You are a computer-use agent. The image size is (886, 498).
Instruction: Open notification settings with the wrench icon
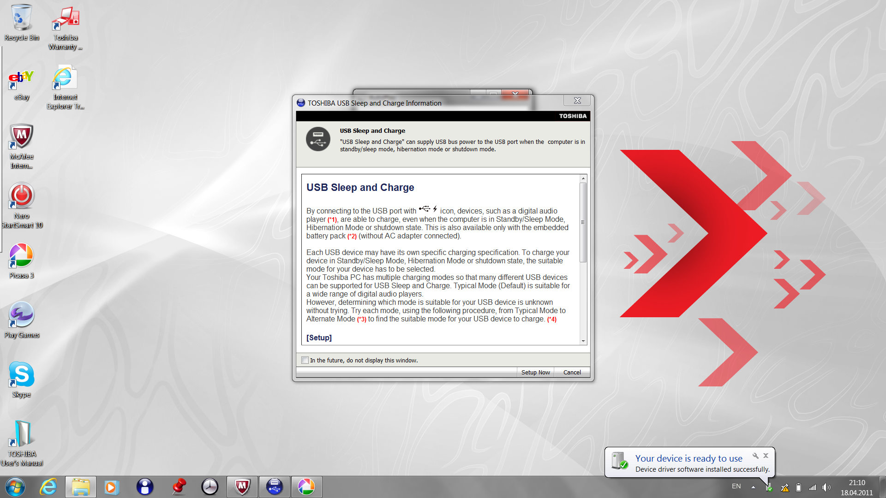(x=755, y=456)
